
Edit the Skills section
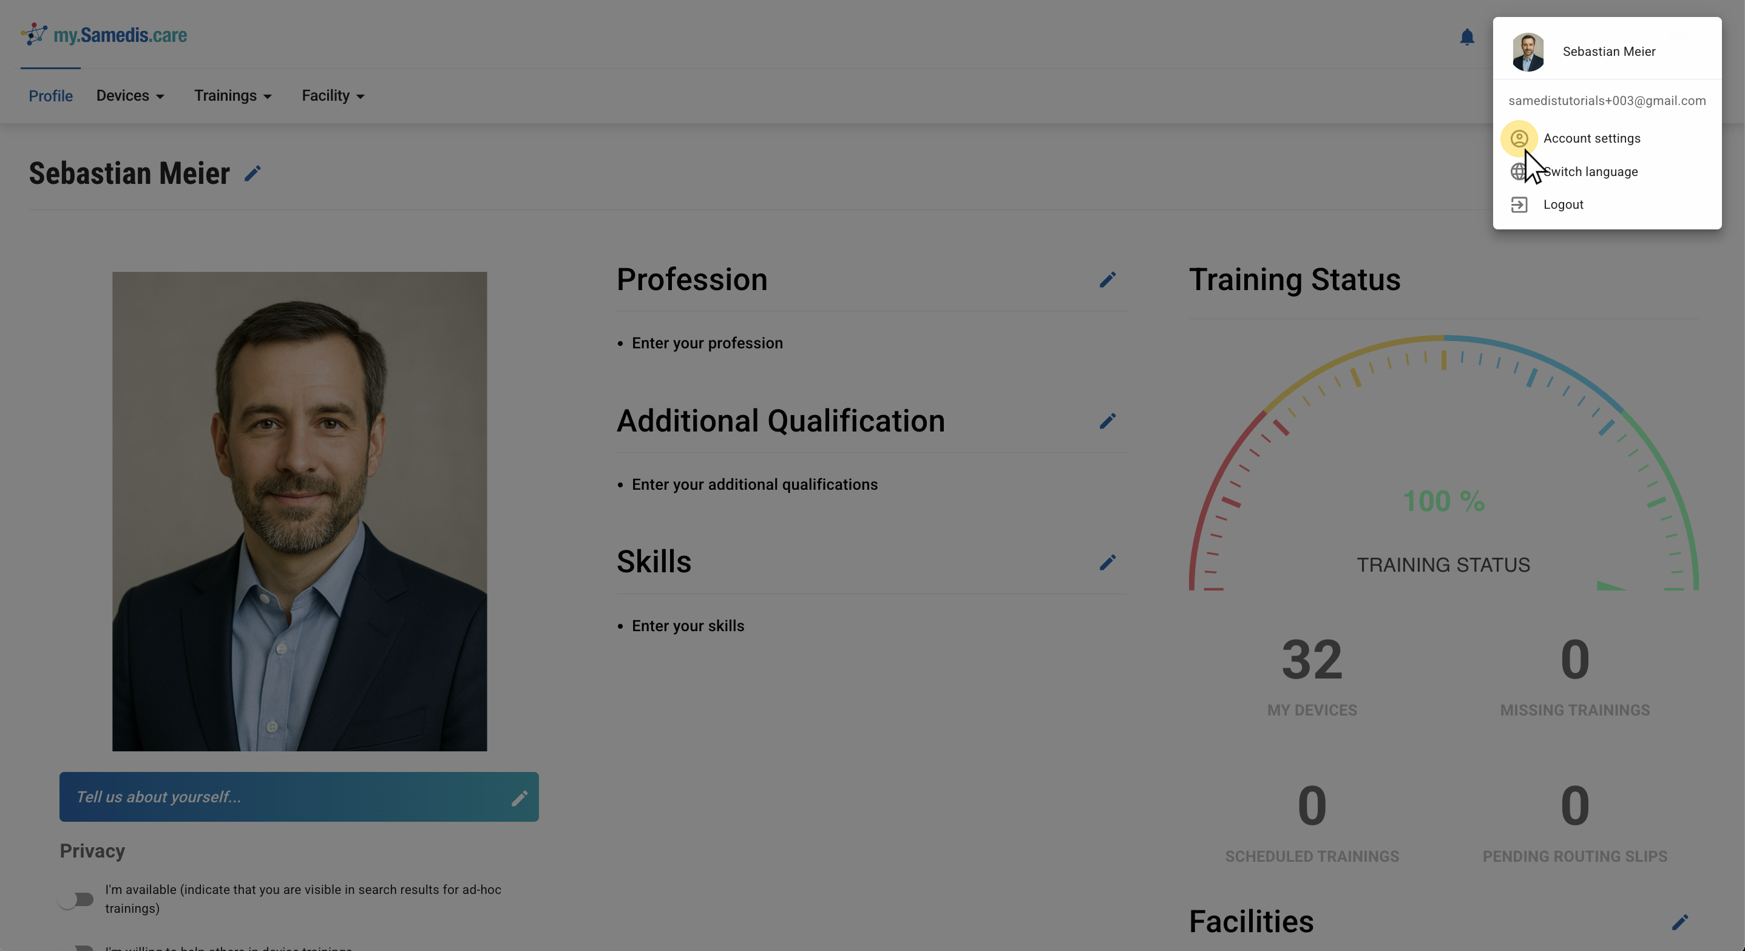[x=1107, y=563]
